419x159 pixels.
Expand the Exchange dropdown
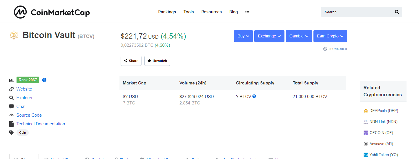[269, 36]
